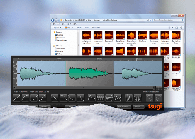Apply the convex fade-out curve
This screenshot has width=195, height=139.
point(63,98)
